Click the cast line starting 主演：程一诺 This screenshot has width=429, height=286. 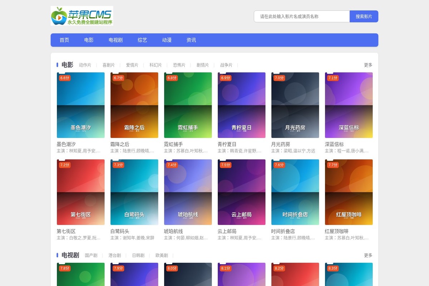click(x=347, y=151)
